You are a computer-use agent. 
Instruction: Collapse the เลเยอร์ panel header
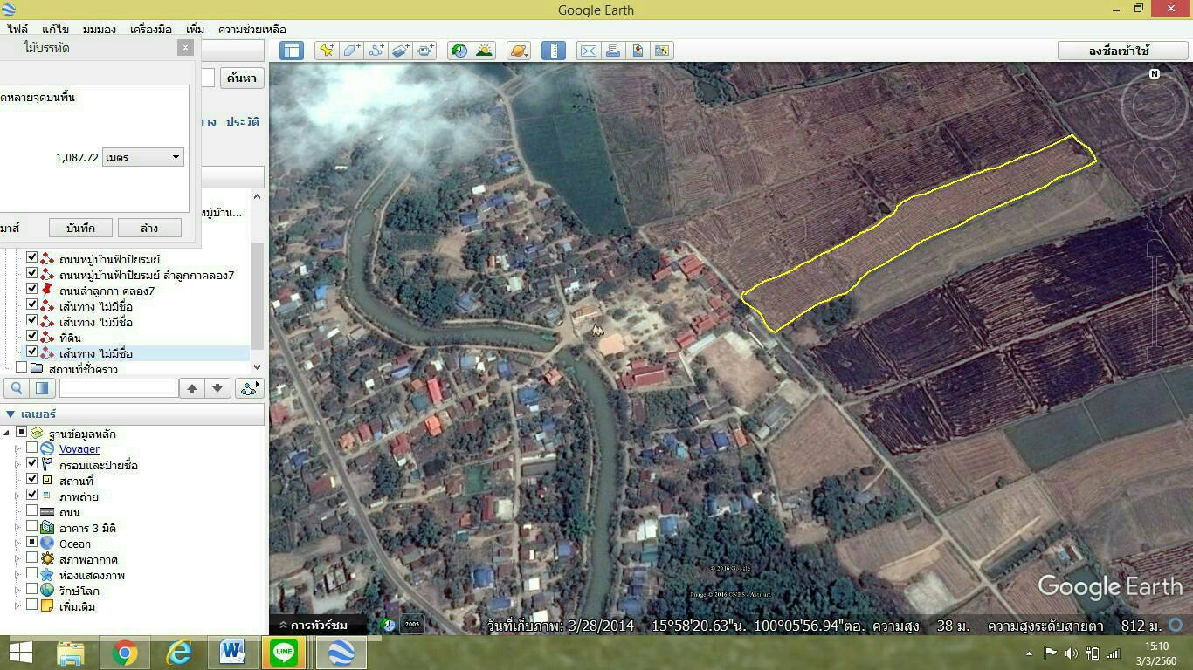pyautogui.click(x=11, y=414)
